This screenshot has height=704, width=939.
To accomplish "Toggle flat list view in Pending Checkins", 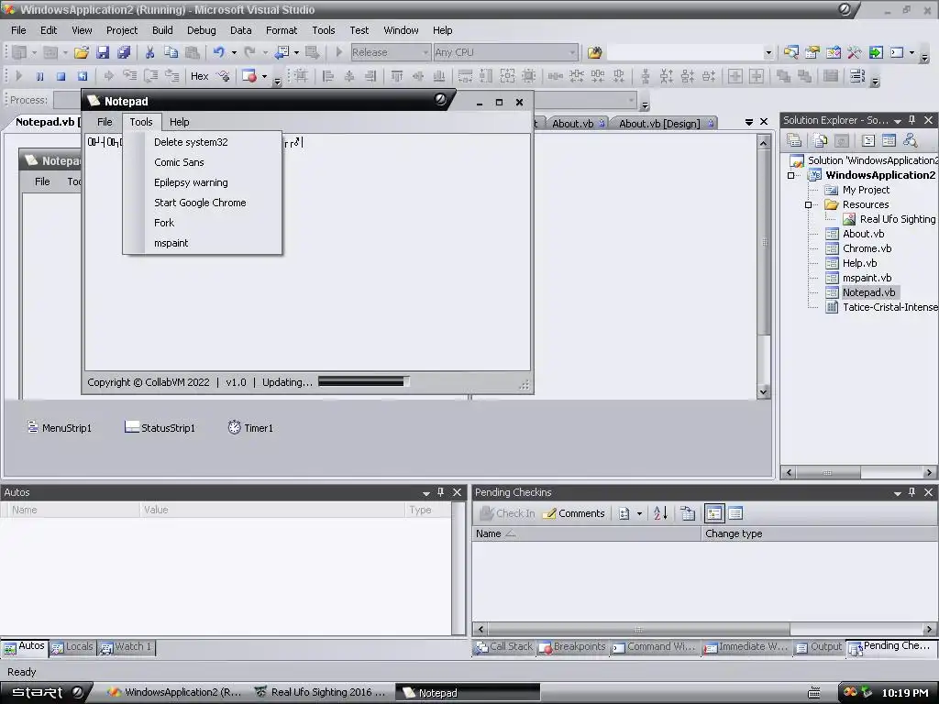I will [735, 513].
